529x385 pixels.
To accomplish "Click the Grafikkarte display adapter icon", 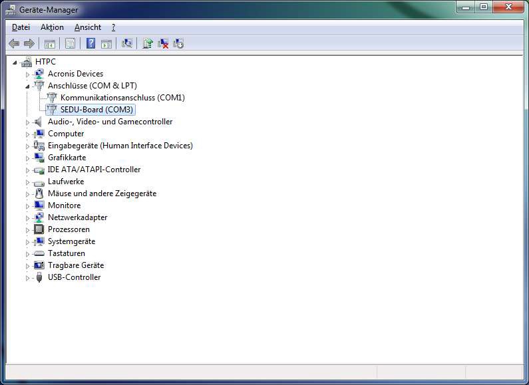I will (x=39, y=158).
